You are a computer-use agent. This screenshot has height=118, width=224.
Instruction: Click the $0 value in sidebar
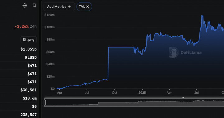pos(34,107)
